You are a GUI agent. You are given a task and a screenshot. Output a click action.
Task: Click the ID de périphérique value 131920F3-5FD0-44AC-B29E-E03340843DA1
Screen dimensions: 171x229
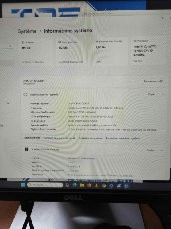pos(90,117)
